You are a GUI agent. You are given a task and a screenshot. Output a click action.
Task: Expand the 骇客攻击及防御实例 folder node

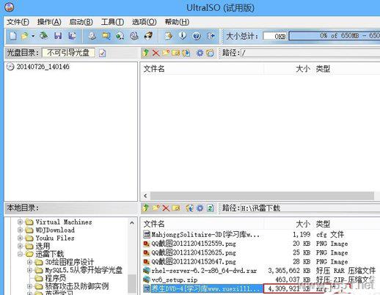[29, 286]
